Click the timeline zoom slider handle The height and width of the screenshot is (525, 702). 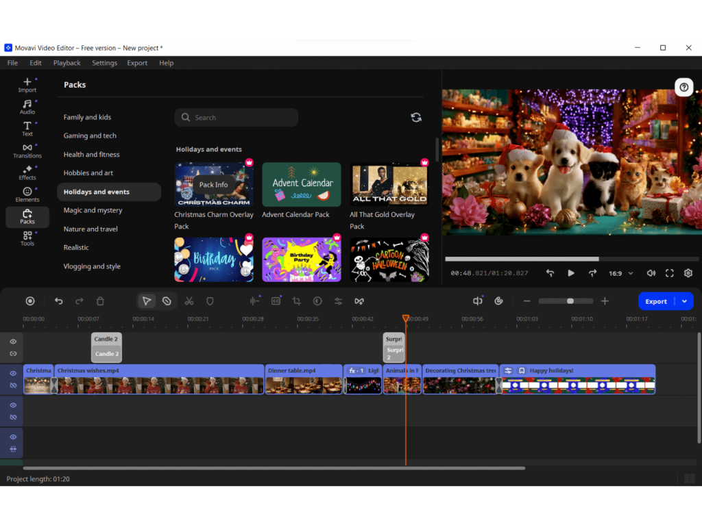(570, 301)
